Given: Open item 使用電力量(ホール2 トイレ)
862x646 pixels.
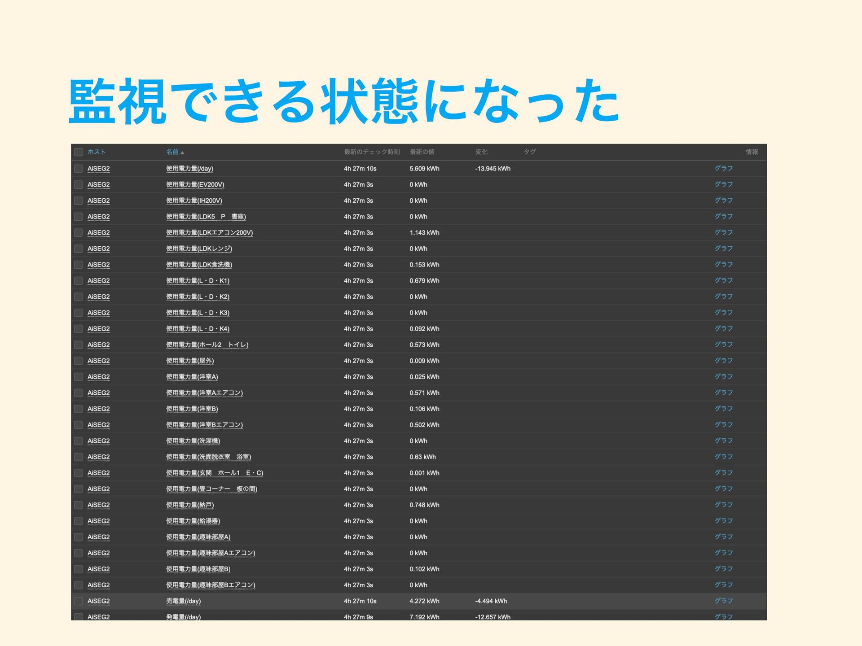Looking at the screenshot, I should (x=207, y=345).
